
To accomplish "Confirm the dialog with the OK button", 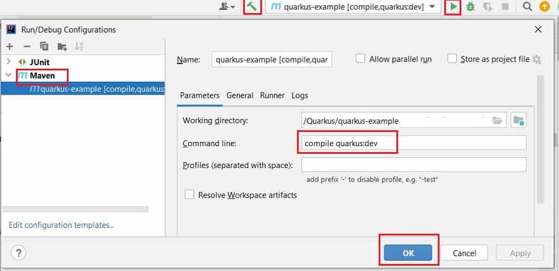I will (408, 253).
